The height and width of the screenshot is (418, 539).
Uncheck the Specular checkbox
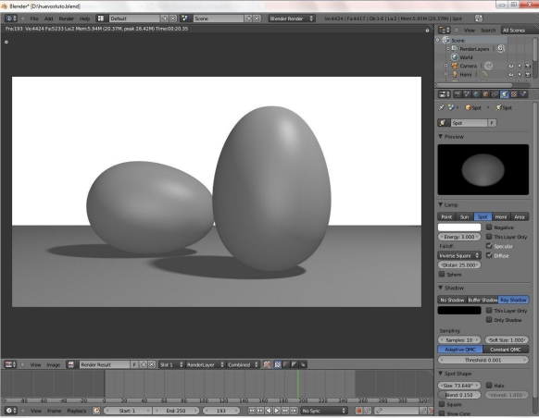click(x=489, y=246)
